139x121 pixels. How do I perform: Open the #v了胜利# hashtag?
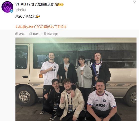(x=58, y=27)
